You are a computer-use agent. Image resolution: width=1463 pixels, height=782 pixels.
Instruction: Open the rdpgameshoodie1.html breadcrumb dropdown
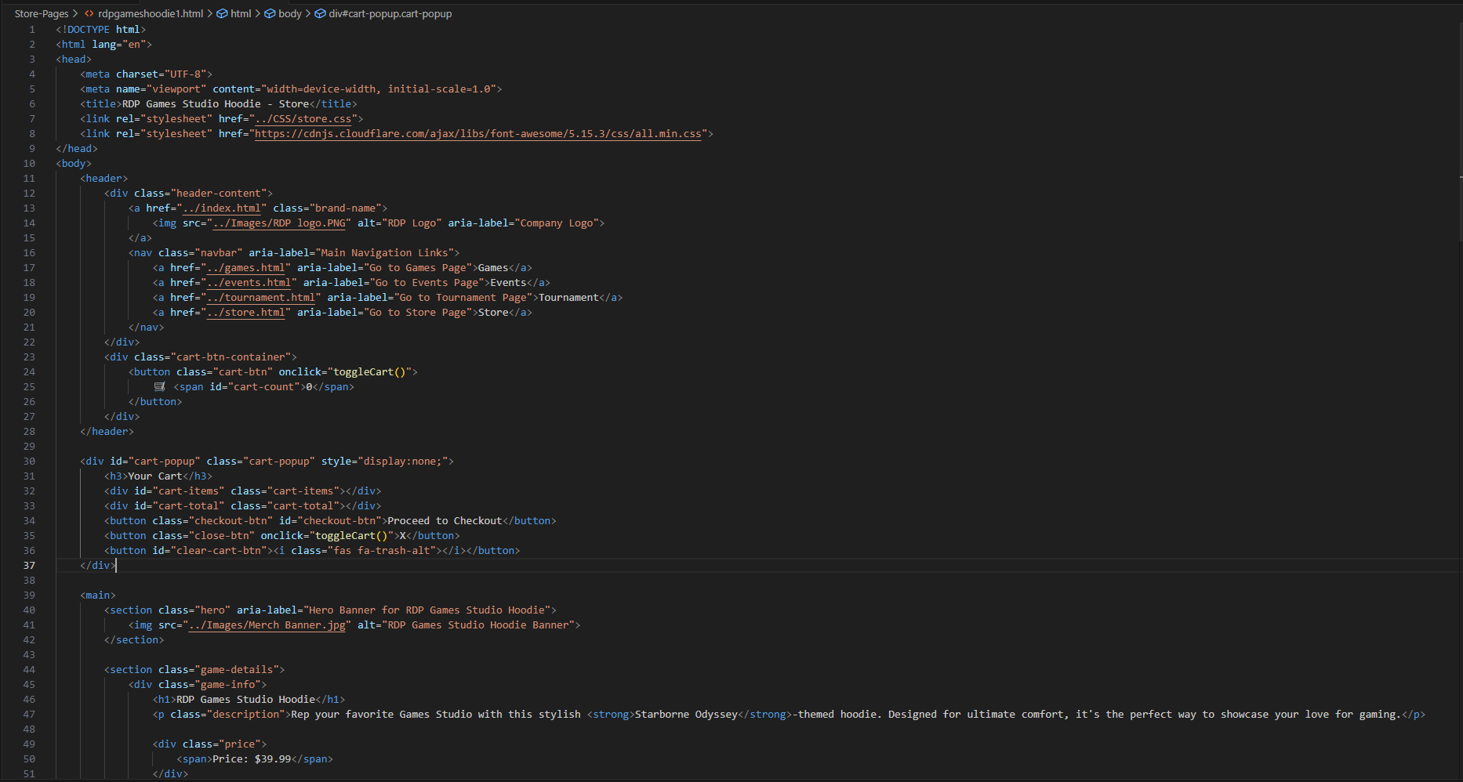coord(150,13)
